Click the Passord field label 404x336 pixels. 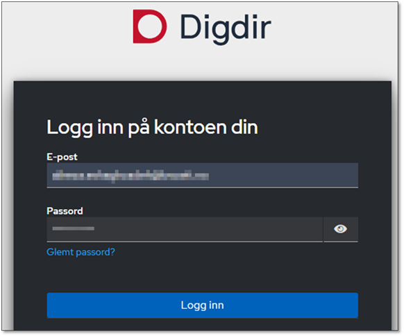point(65,211)
